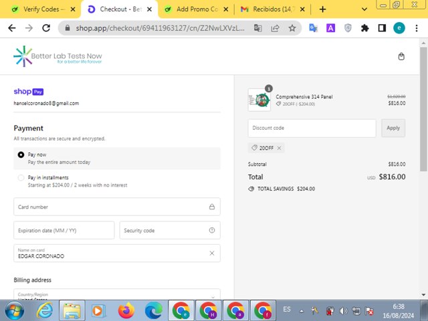Screen dimensions: 428x321
Task: Open the Windows Start menu
Action: (14, 310)
